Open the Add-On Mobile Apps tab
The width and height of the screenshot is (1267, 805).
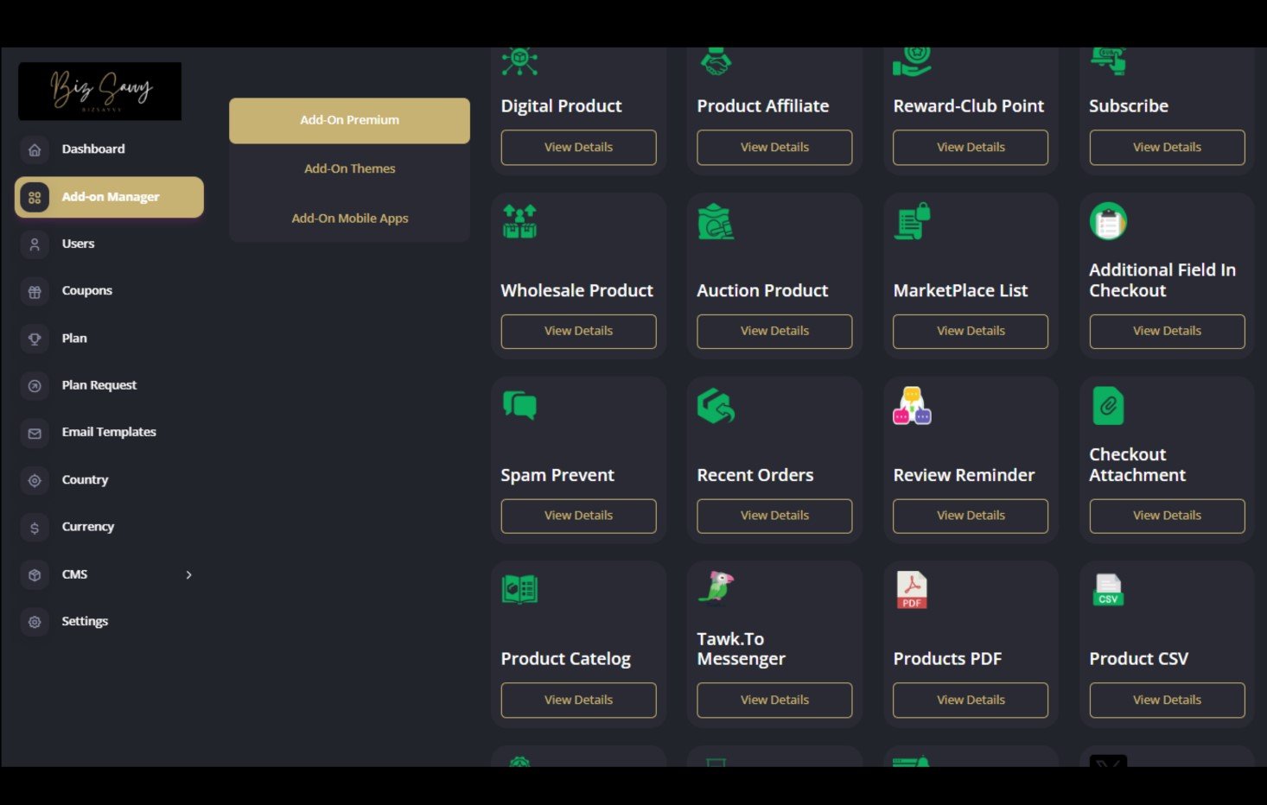click(349, 219)
